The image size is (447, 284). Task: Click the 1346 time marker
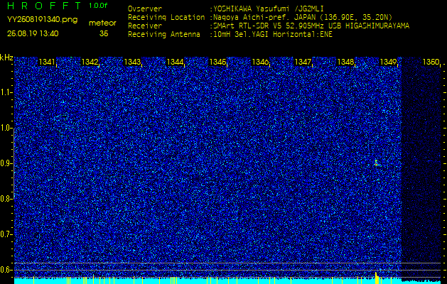(260, 62)
